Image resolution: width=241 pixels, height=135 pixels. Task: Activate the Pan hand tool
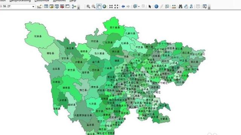coord(99,6)
